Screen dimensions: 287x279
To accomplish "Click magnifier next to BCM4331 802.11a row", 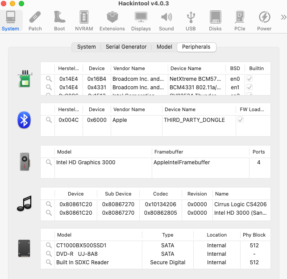I will (49, 87).
